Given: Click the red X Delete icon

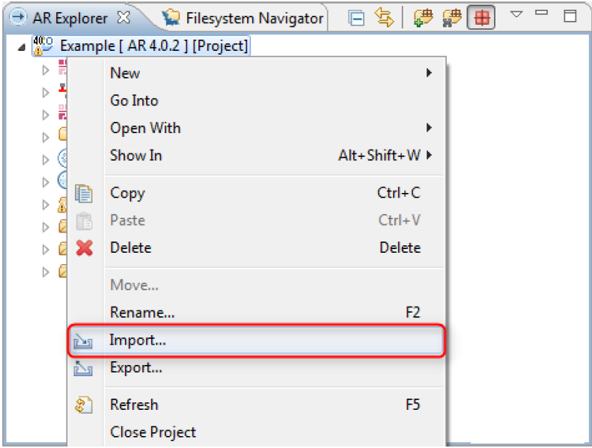Looking at the screenshot, I should click(85, 248).
